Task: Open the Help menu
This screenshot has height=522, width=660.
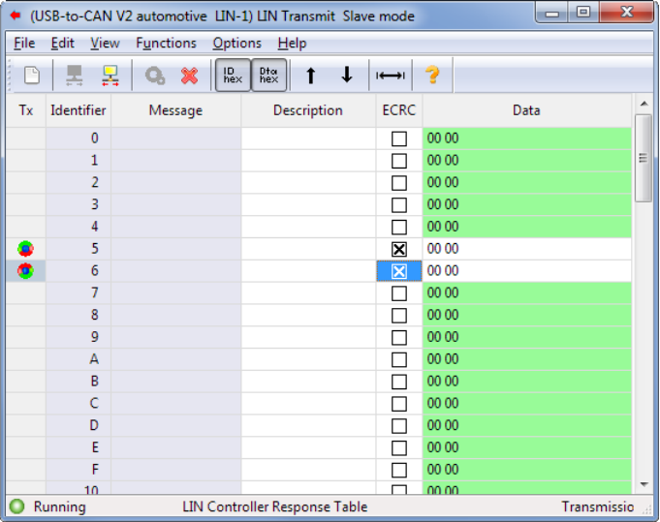Action: pos(292,43)
